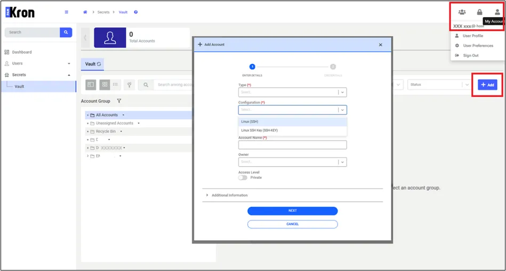The width and height of the screenshot is (506, 271).
Task: Collapse the sidebar with hamburger icon
Action: (67, 12)
